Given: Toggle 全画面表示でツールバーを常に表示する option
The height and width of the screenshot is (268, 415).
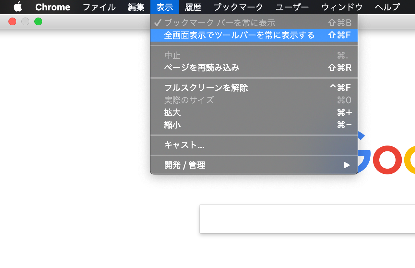Looking at the screenshot, I should click(239, 35).
